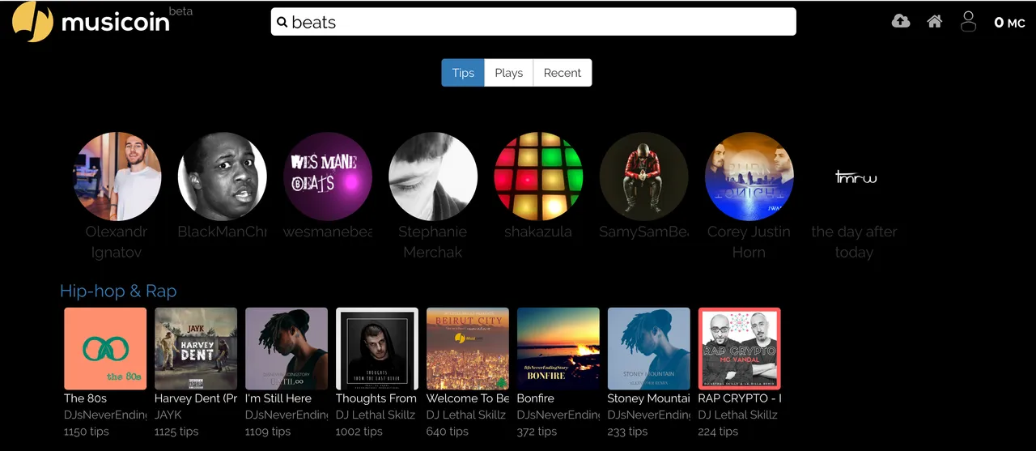The height and width of the screenshot is (451, 1036).
Task: Open Olexandr Ignatov's avatar
Action: coord(117,177)
